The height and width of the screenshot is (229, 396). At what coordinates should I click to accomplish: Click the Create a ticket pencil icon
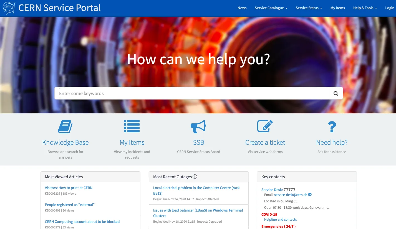coord(265,126)
